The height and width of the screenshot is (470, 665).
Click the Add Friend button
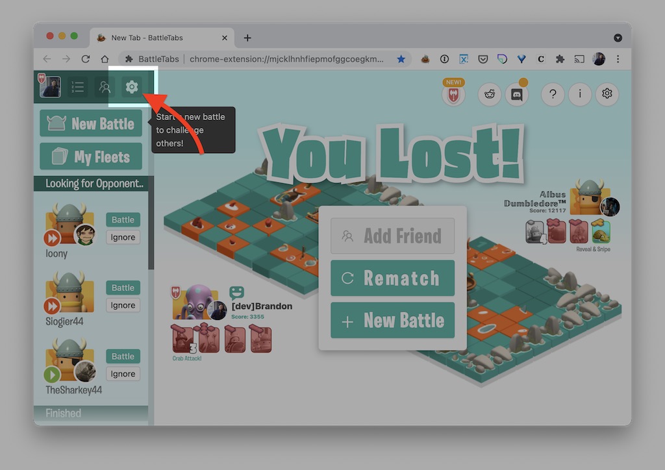[393, 236]
